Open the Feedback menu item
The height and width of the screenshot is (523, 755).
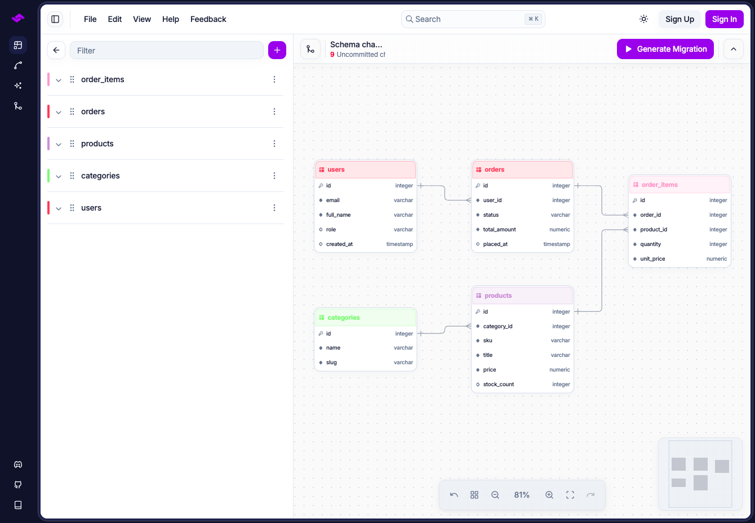208,19
